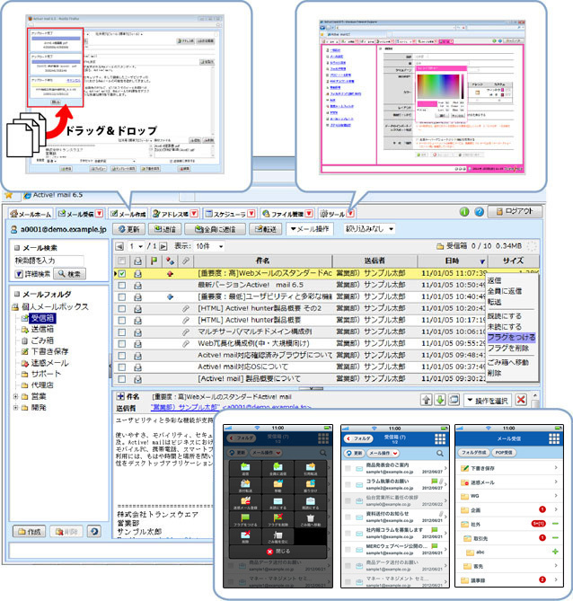This screenshot has width=573, height=601.
Task: Open the メール操作 dropdown
Action: tap(310, 229)
